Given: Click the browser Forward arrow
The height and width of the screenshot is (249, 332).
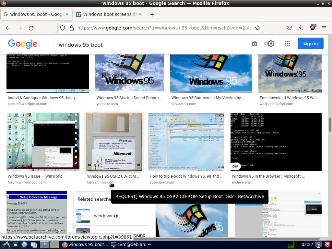Looking at the screenshot, I should (x=19, y=28).
